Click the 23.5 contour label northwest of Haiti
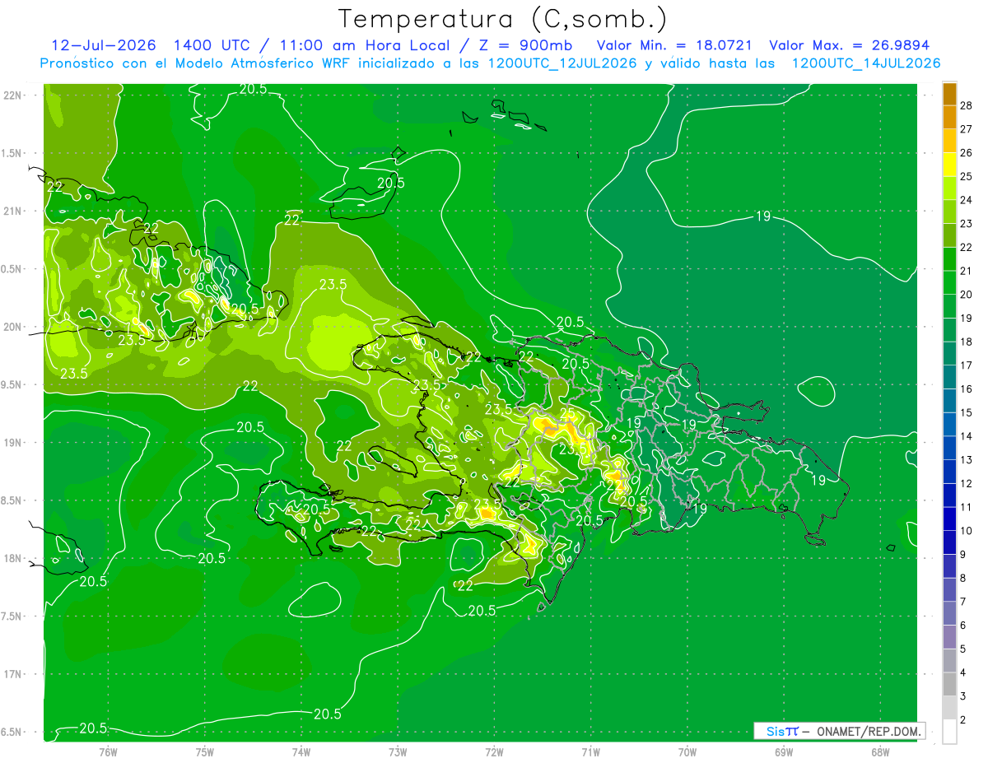The height and width of the screenshot is (763, 988). click(333, 284)
